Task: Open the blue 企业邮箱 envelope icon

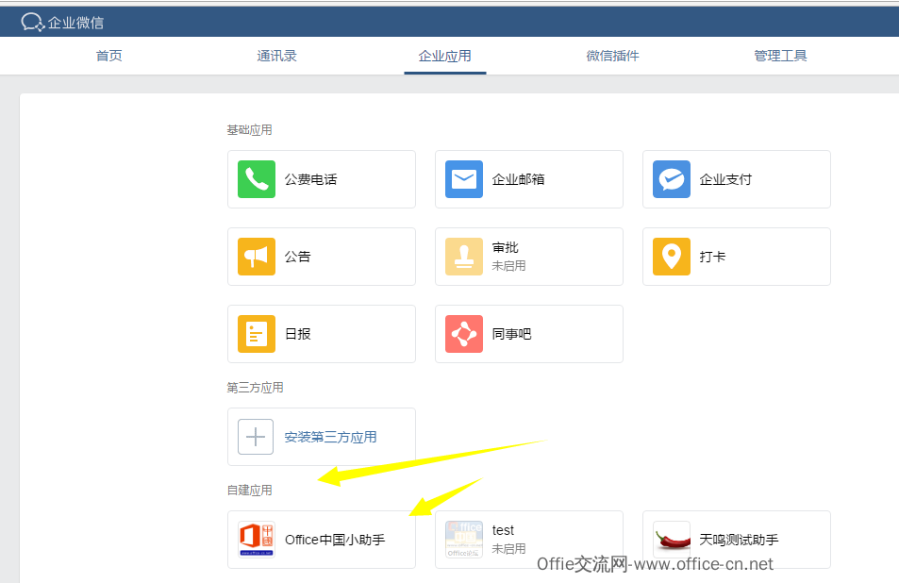Action: point(464,179)
